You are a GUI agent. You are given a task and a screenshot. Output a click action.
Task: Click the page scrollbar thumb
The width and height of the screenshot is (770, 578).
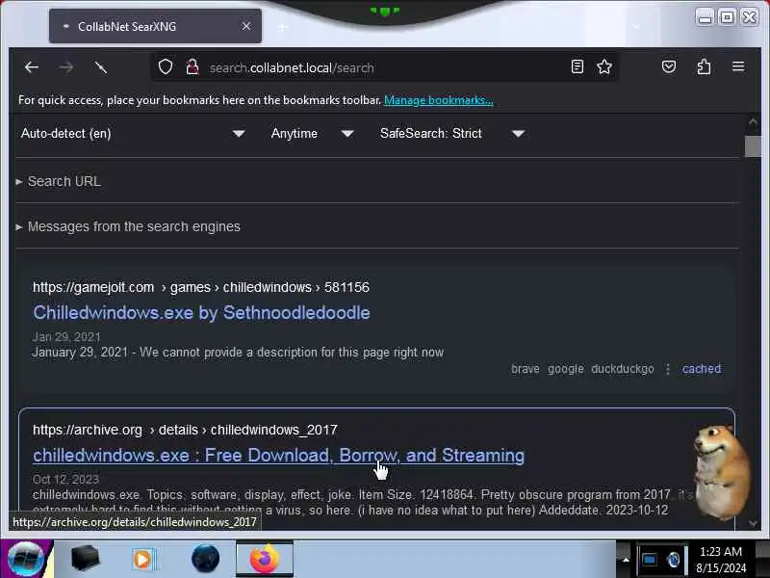click(x=753, y=146)
